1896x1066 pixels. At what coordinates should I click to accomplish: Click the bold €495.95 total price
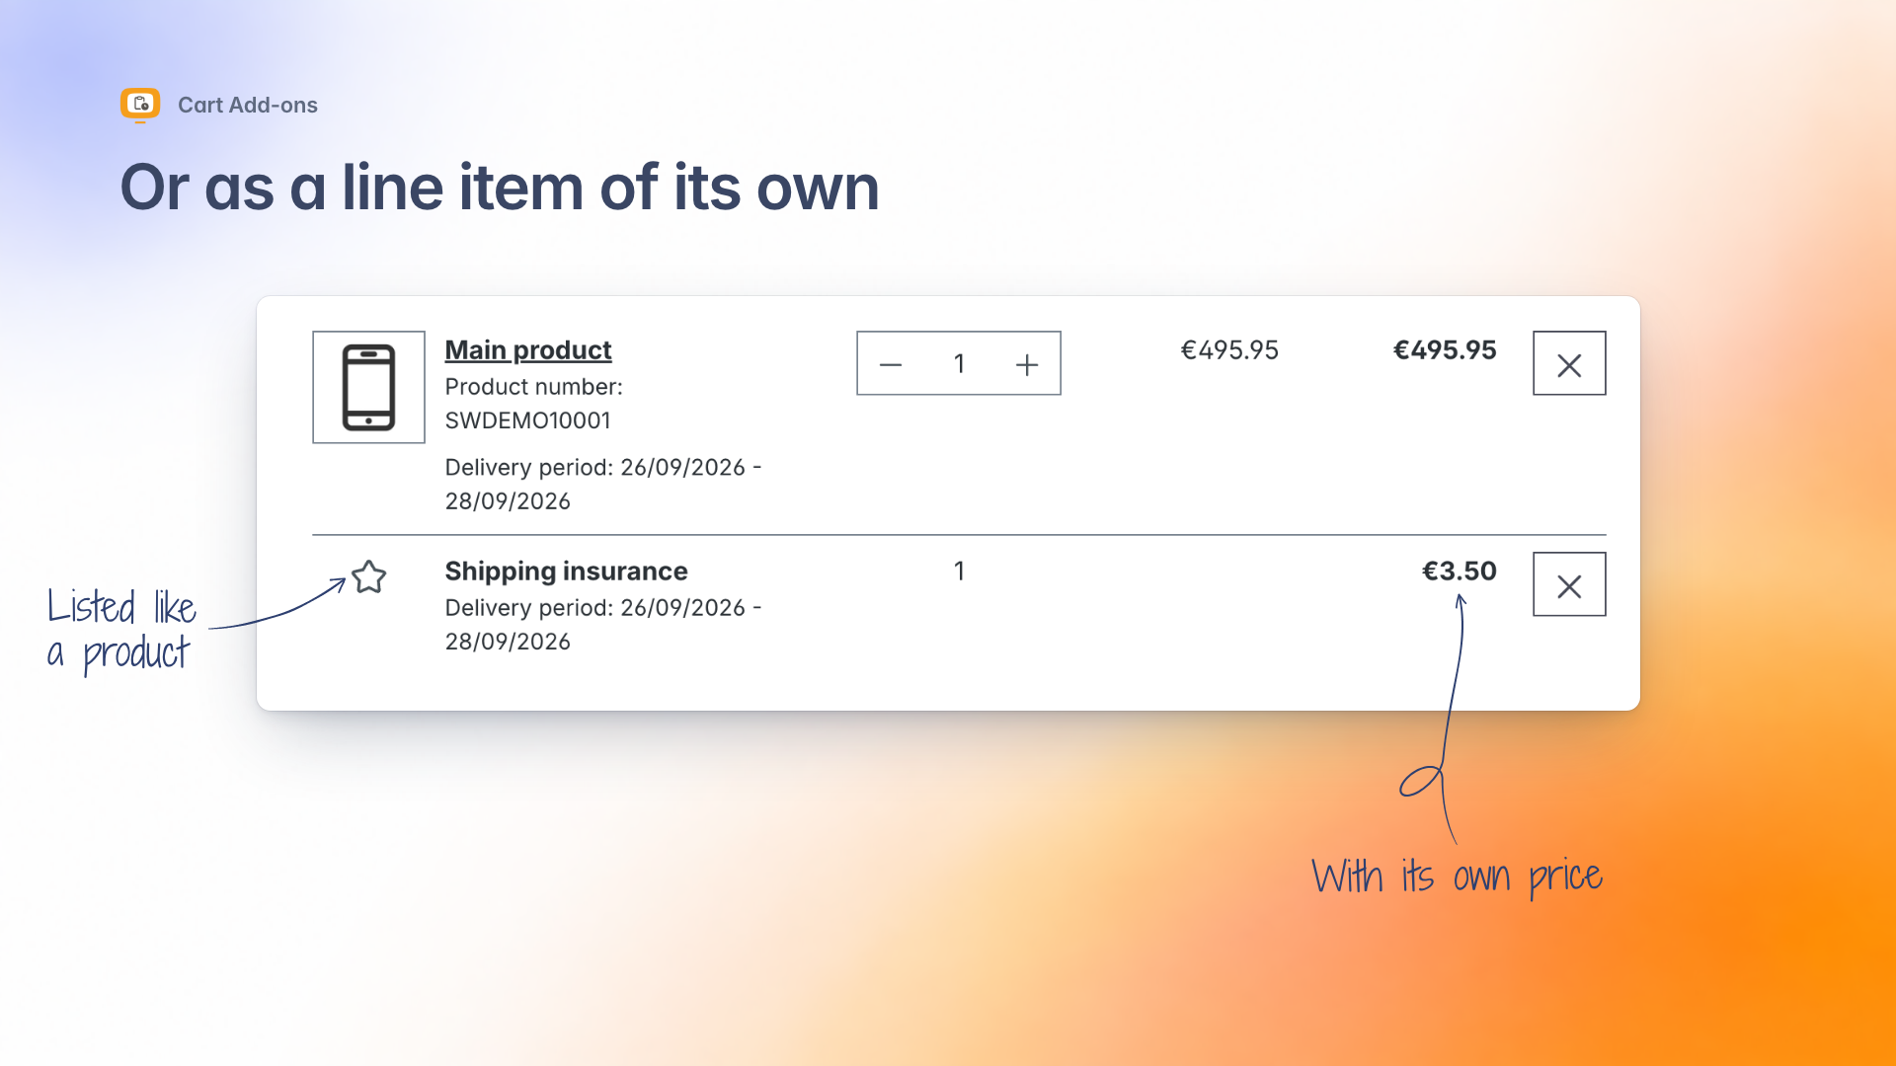[x=1445, y=350]
